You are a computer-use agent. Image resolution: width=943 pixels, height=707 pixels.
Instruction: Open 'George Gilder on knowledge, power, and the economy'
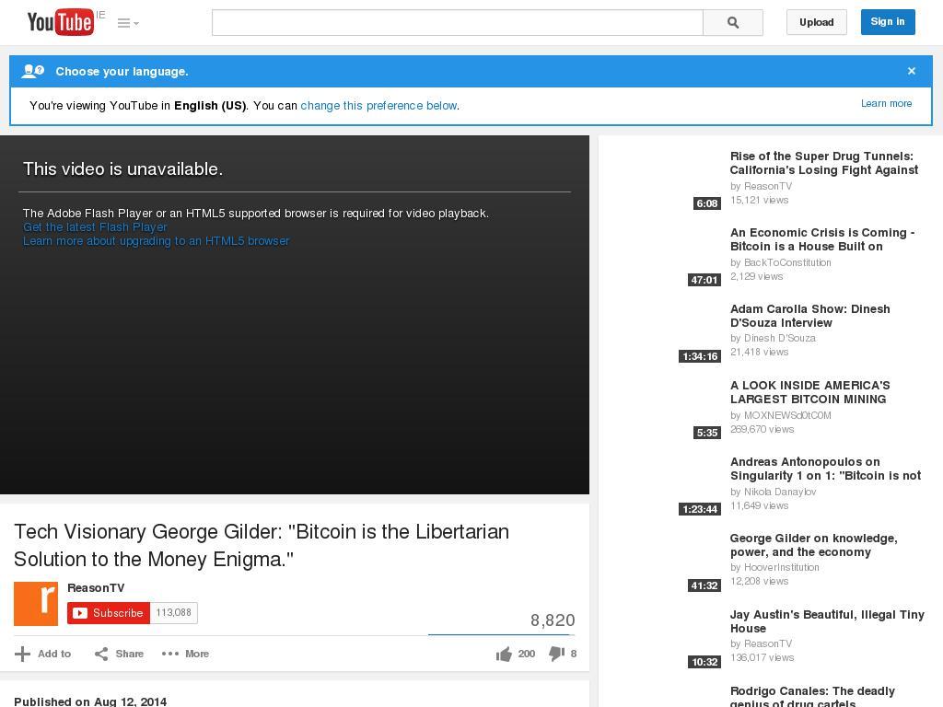point(814,545)
